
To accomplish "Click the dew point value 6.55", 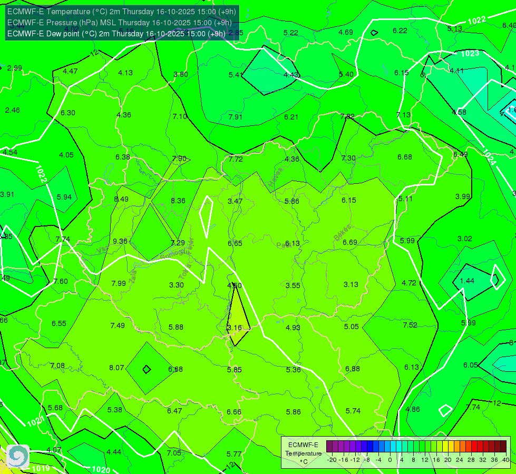I will click(x=59, y=323).
